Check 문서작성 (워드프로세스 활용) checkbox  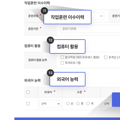point(62,57)
